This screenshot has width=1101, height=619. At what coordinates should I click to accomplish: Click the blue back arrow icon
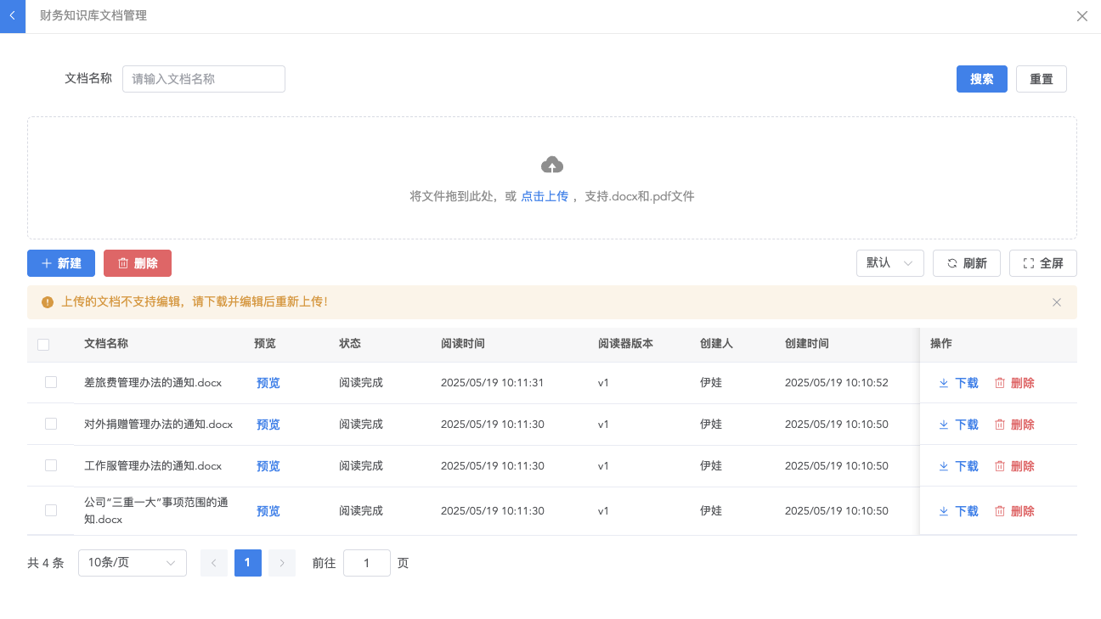point(13,16)
